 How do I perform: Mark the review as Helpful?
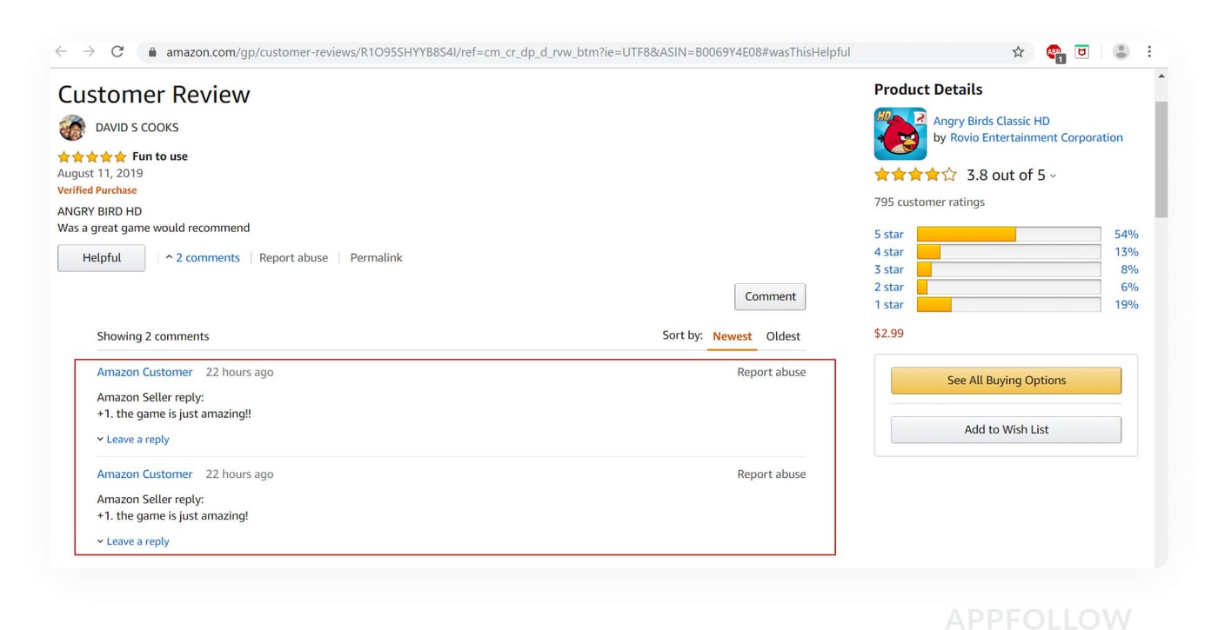pyautogui.click(x=101, y=258)
